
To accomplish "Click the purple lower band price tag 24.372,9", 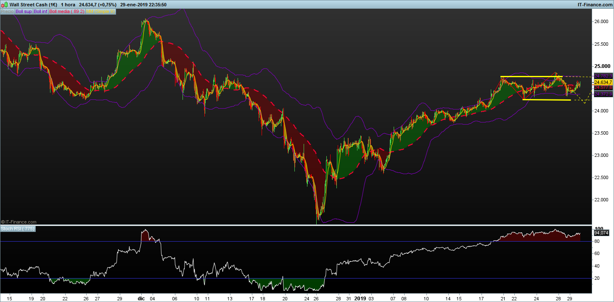I will click(603, 94).
